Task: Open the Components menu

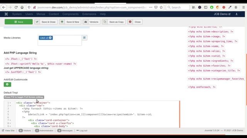Action: click(x=70, y=14)
